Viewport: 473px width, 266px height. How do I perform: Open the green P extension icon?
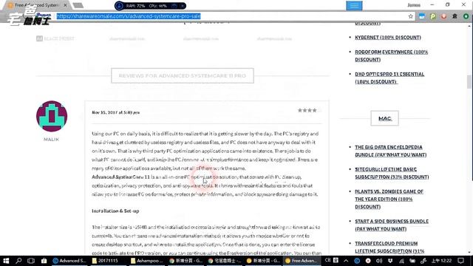(x=433, y=16)
